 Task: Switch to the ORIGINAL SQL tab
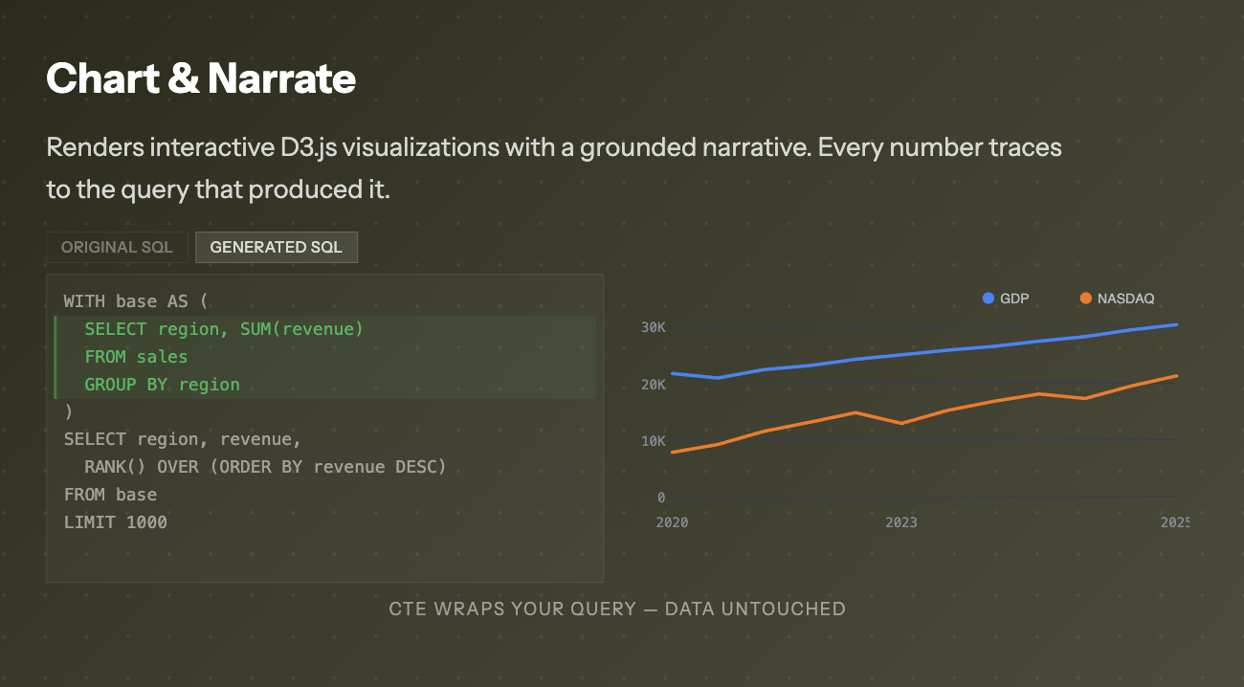(117, 247)
